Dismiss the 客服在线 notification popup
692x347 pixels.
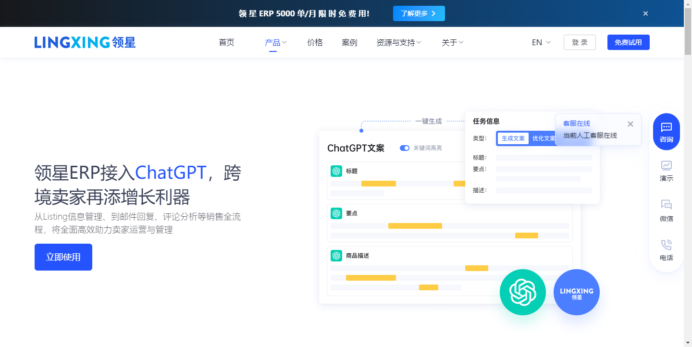(630, 124)
